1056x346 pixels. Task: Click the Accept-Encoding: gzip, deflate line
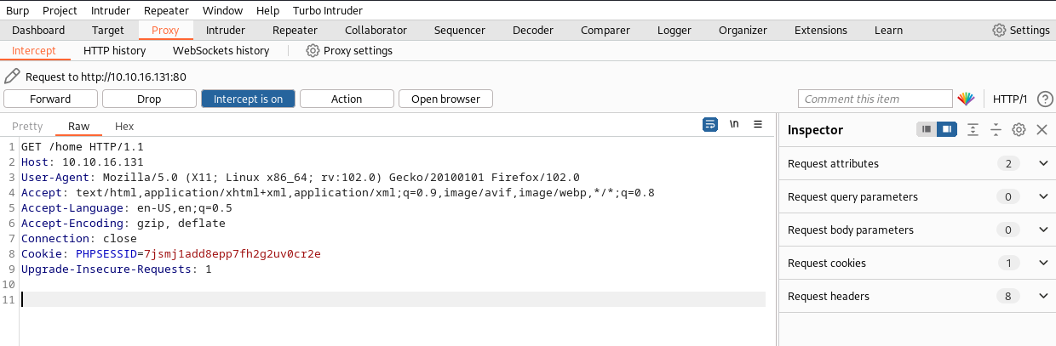[123, 224]
